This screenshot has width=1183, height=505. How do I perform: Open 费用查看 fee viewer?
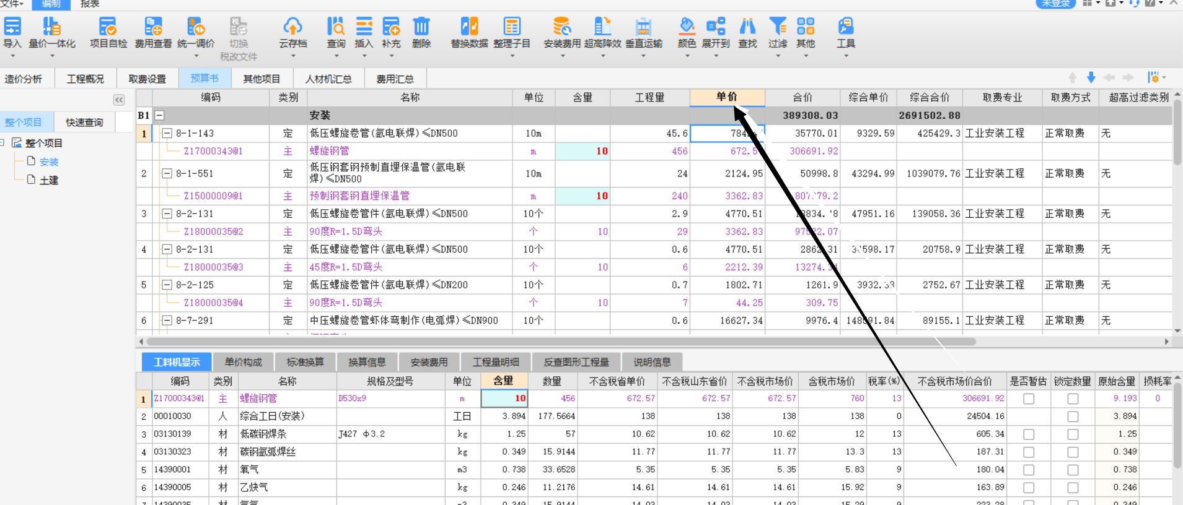[153, 27]
